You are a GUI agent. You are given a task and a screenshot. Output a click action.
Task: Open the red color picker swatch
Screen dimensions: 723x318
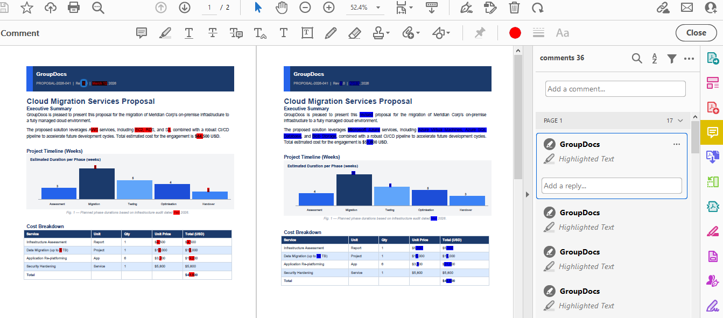(515, 33)
